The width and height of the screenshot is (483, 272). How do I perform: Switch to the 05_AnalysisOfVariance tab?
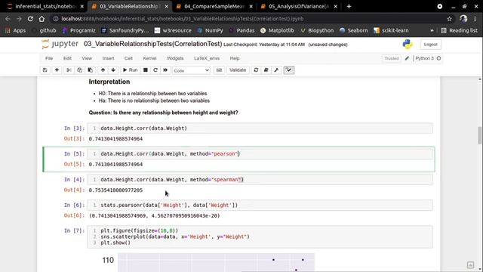299,7
